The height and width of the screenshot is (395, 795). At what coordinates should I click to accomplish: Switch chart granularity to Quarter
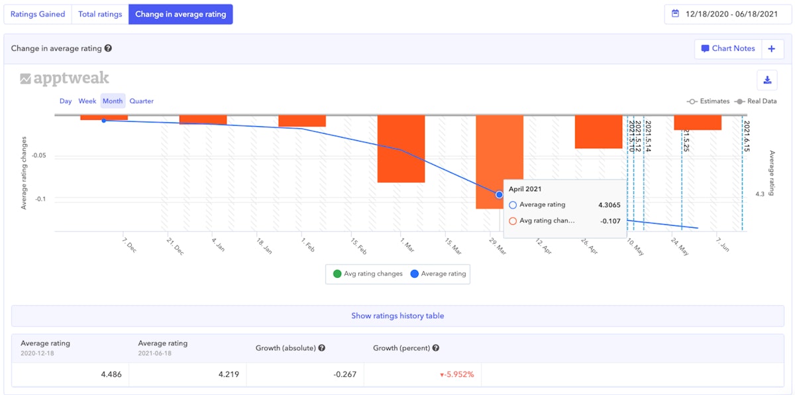(x=141, y=101)
